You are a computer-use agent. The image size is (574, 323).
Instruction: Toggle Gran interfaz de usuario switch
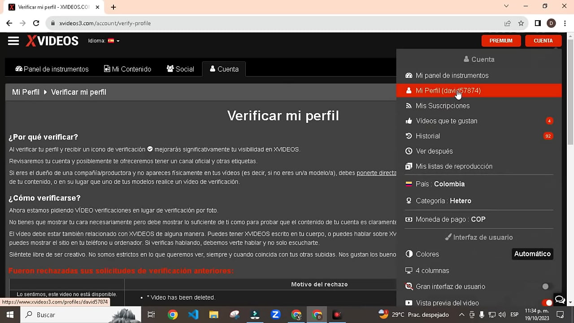[546, 287]
